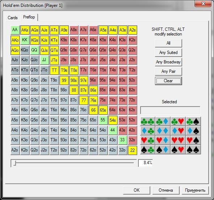
Task: Toggle the 22 pair cell
Action: click(133, 150)
